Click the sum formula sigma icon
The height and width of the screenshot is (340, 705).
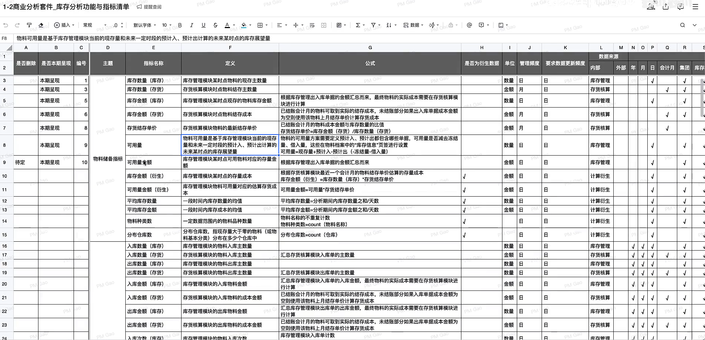[358, 25]
